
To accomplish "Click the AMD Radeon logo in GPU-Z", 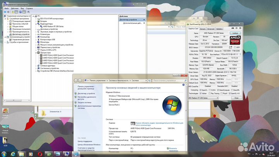I will (x=235, y=40).
